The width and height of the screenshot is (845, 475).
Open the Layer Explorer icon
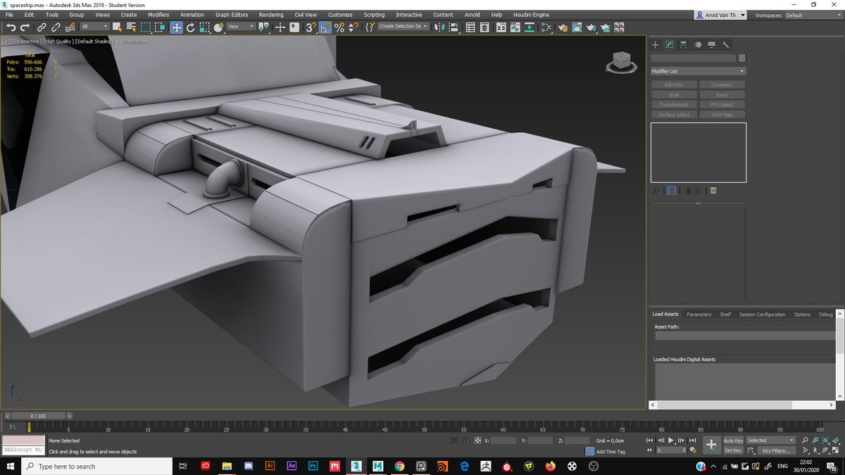click(484, 27)
